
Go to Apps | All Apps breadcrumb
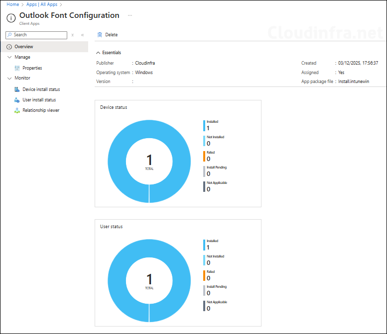coord(42,4)
